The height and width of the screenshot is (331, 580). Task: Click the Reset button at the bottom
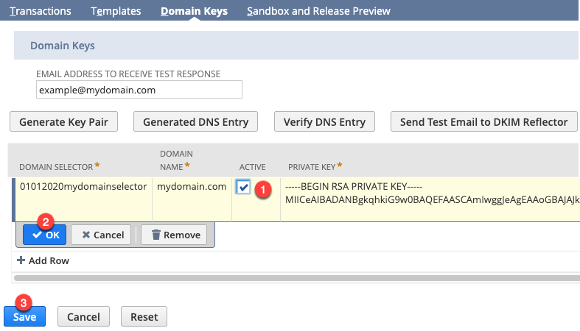pyautogui.click(x=144, y=316)
